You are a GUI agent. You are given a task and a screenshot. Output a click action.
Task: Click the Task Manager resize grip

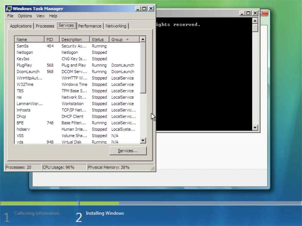click(152, 168)
